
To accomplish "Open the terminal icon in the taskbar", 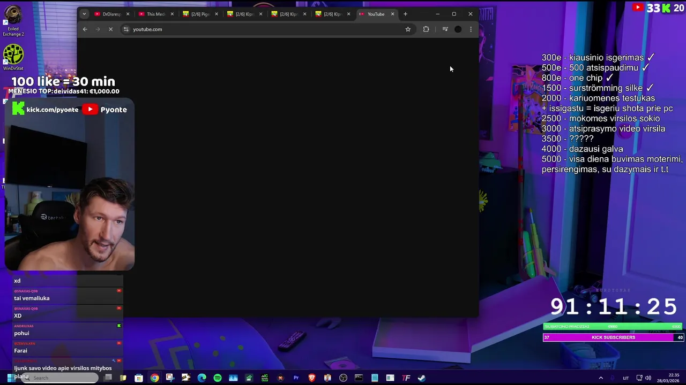I will [359, 378].
